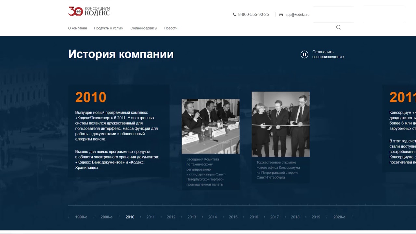Viewport: 416px width, 234px height.
Task: Select year 2016 on the timeline
Action: 254,217
